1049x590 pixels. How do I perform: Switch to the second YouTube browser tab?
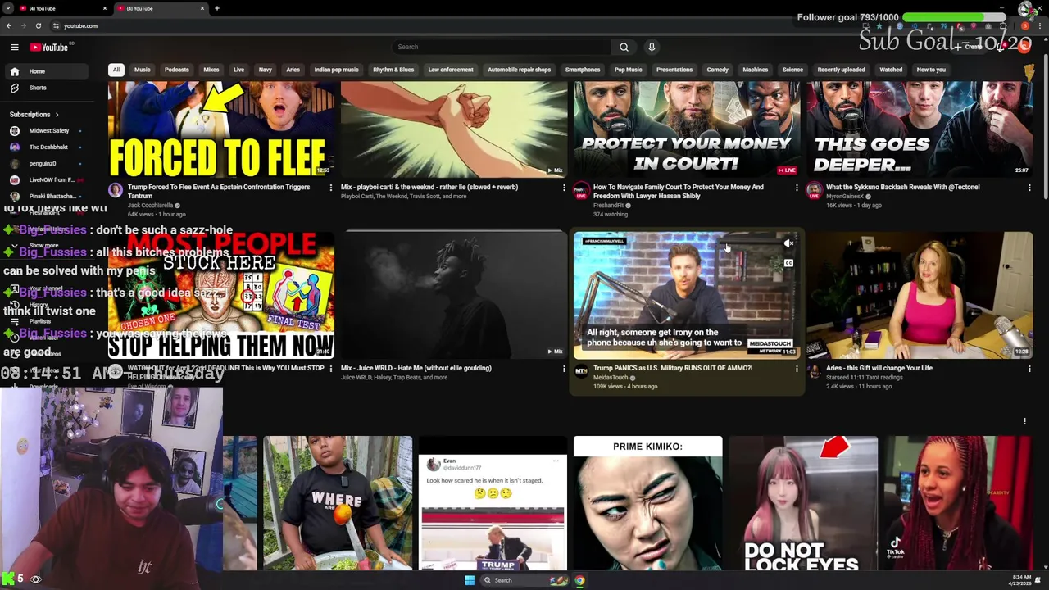pyautogui.click(x=160, y=8)
